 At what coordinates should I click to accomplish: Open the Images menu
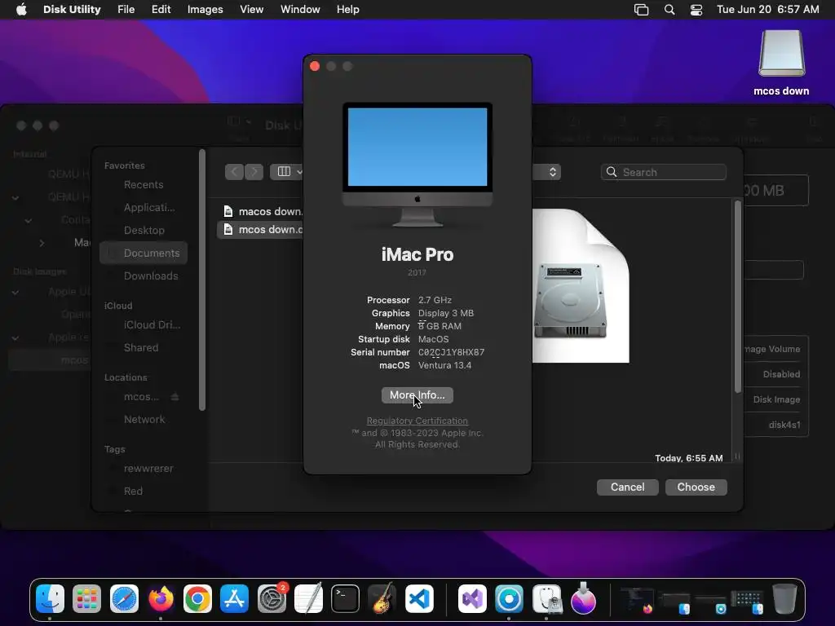click(x=205, y=10)
